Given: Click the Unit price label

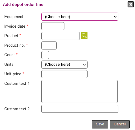Looking at the screenshot, I should [x=13, y=74].
